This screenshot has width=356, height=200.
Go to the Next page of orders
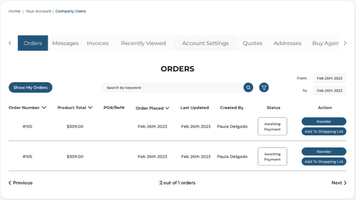click(x=339, y=183)
